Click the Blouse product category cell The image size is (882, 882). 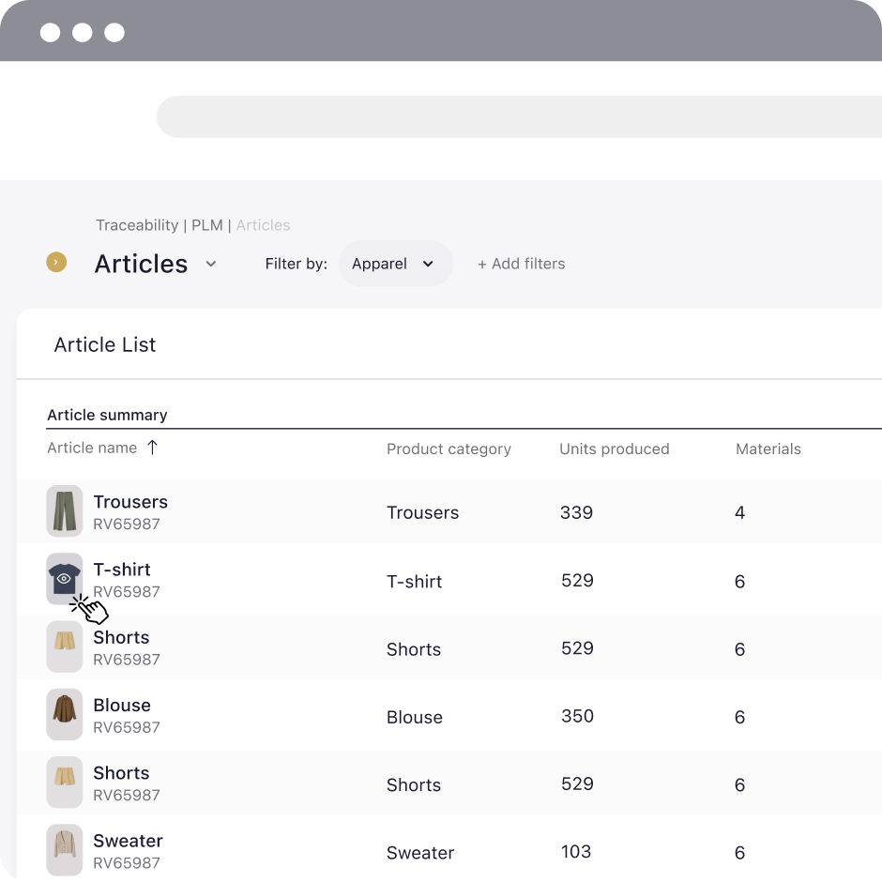click(415, 717)
